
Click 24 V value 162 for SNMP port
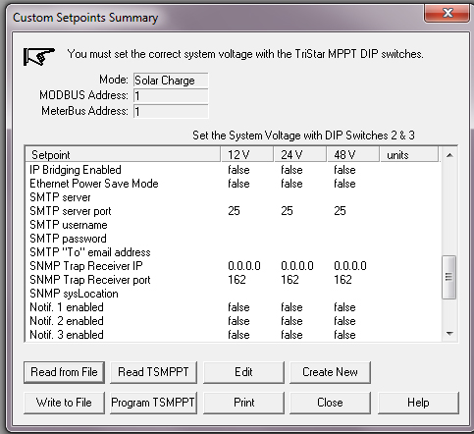[x=290, y=280]
